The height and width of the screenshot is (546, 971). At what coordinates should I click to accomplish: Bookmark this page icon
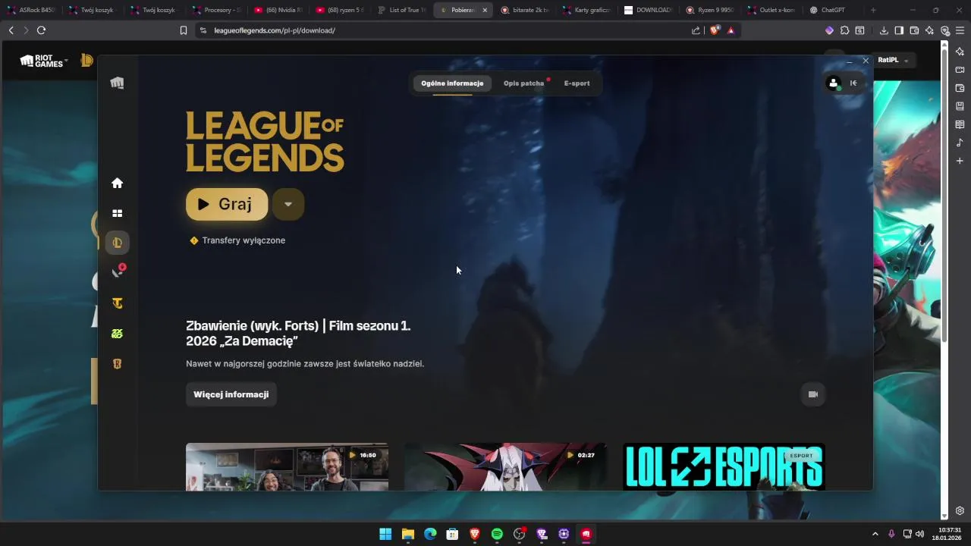click(184, 30)
